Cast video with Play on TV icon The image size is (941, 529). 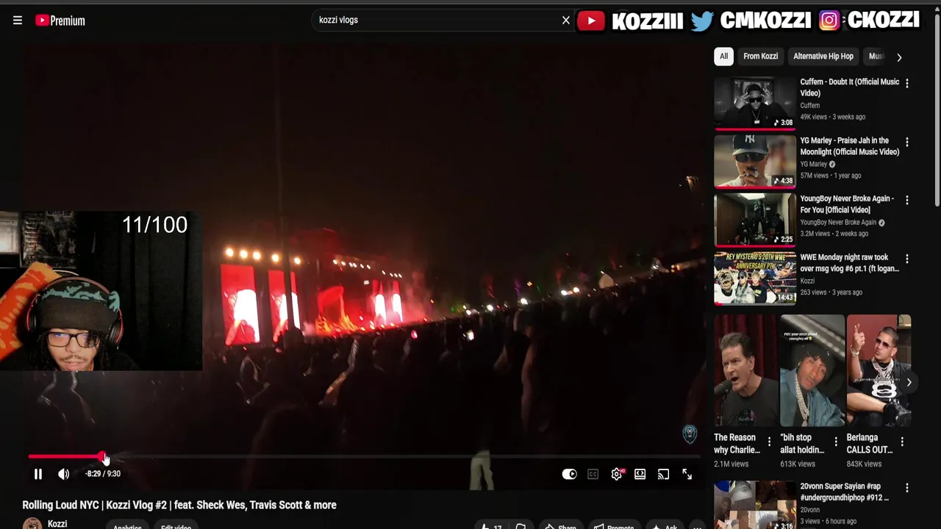coord(664,475)
